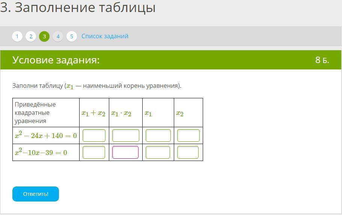Focus x1 field for x²−24x+140=0
This screenshot has height=215, width=342.
coord(158,135)
